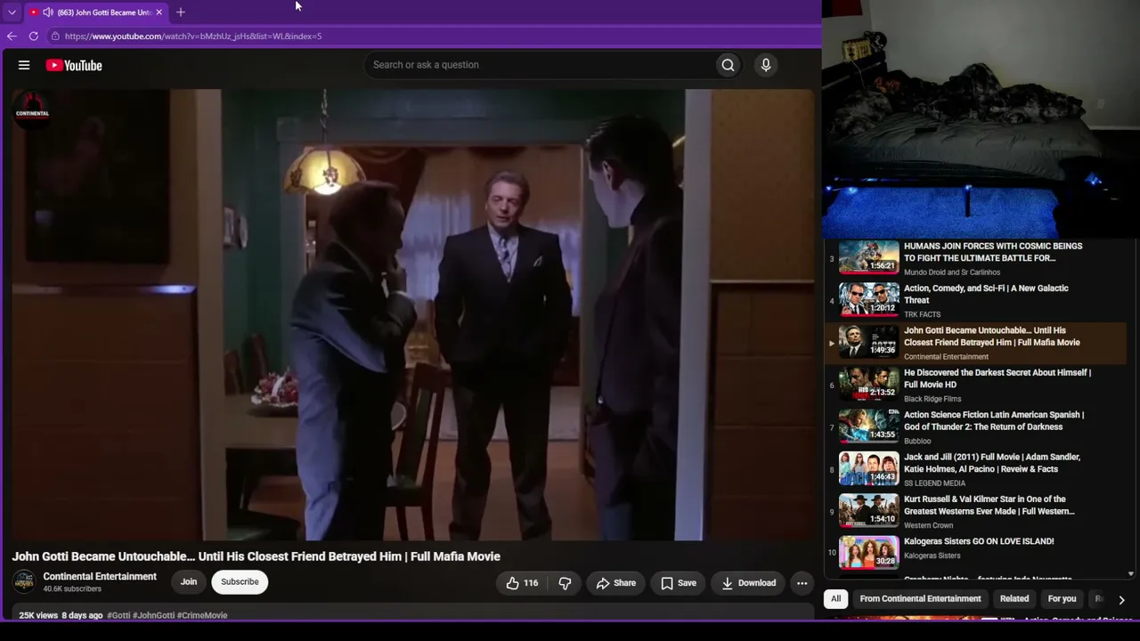Click the 'Continental Entertainment' playlist channel text

pyautogui.click(x=946, y=357)
